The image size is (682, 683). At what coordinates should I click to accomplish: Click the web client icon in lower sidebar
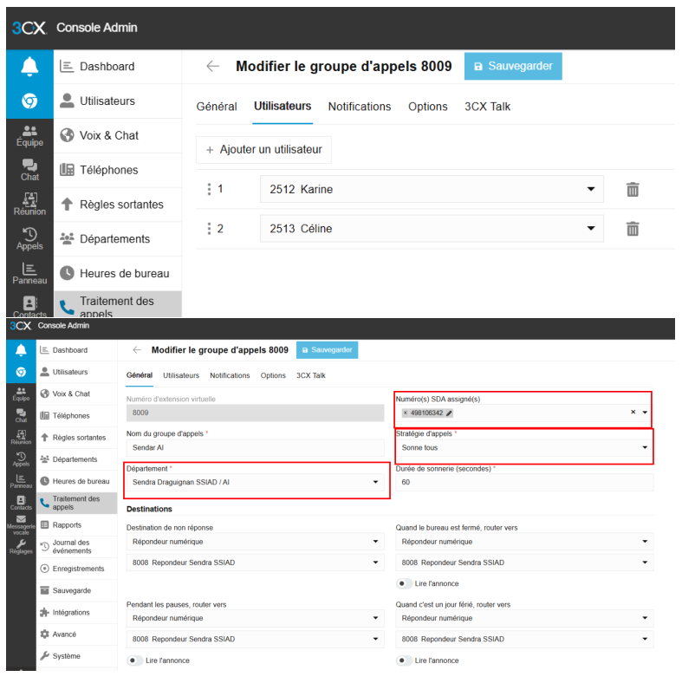coord(21,372)
